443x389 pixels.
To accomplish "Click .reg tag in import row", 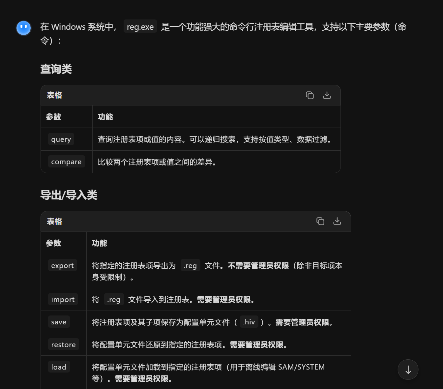I will tap(114, 299).
